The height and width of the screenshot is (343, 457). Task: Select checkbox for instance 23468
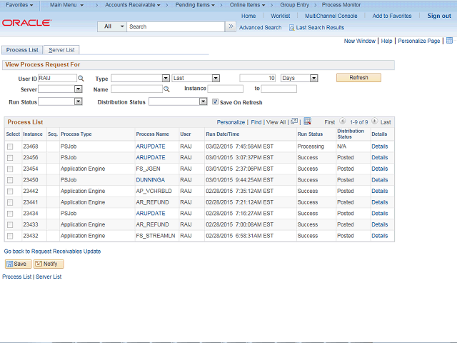tap(10, 146)
